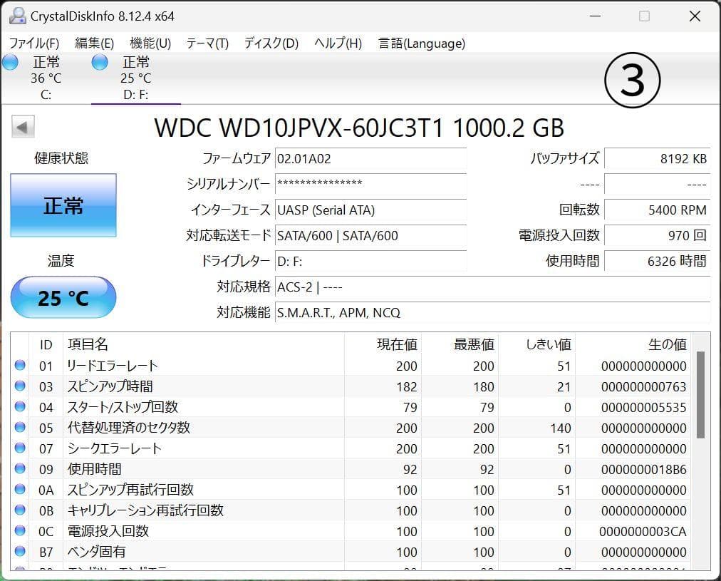Viewport: 721px width, 581px height.
Task: Open the ヘルプ(H) menu
Action: 338,43
